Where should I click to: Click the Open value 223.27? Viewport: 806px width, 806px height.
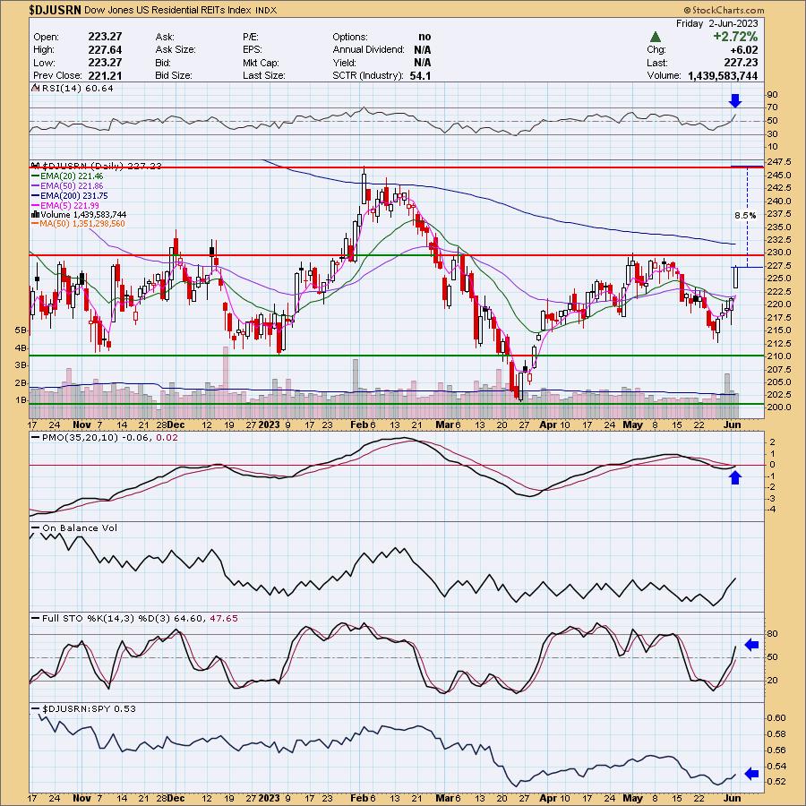(105, 37)
